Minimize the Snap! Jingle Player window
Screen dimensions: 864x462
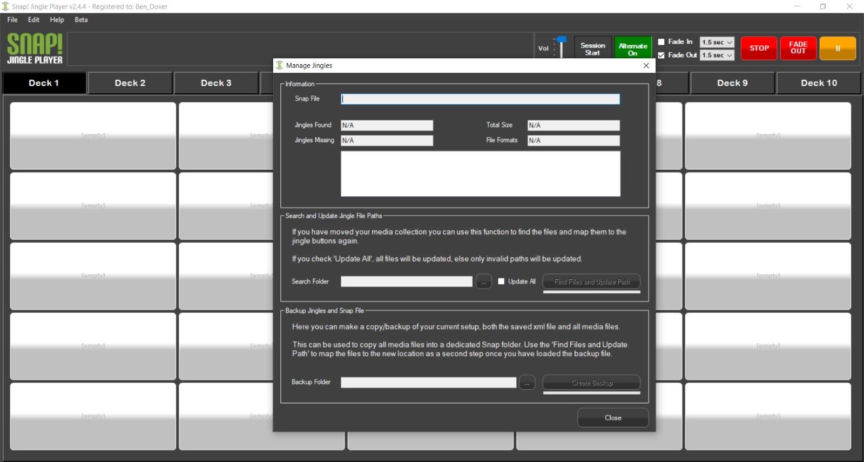pyautogui.click(x=797, y=6)
